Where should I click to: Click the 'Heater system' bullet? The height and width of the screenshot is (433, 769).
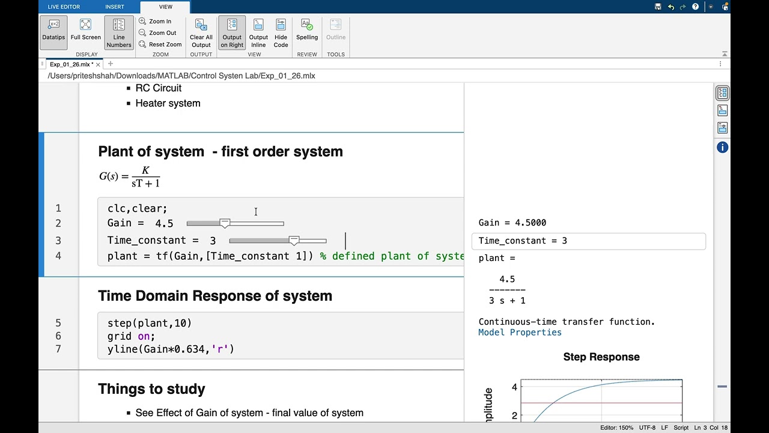pos(168,103)
